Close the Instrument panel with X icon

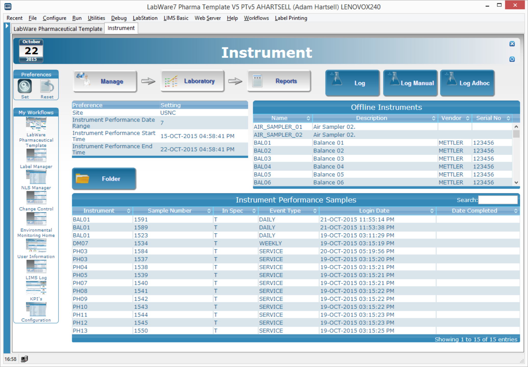[512, 44]
